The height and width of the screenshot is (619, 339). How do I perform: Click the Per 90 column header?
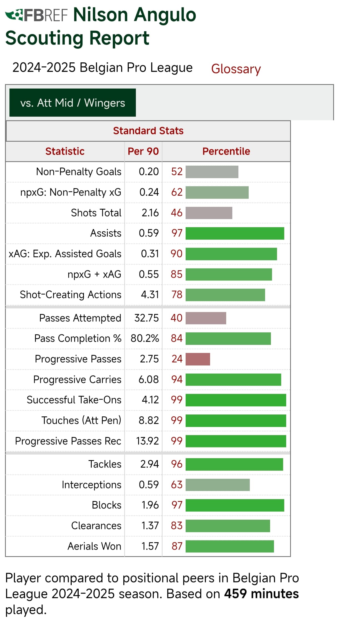[143, 151]
